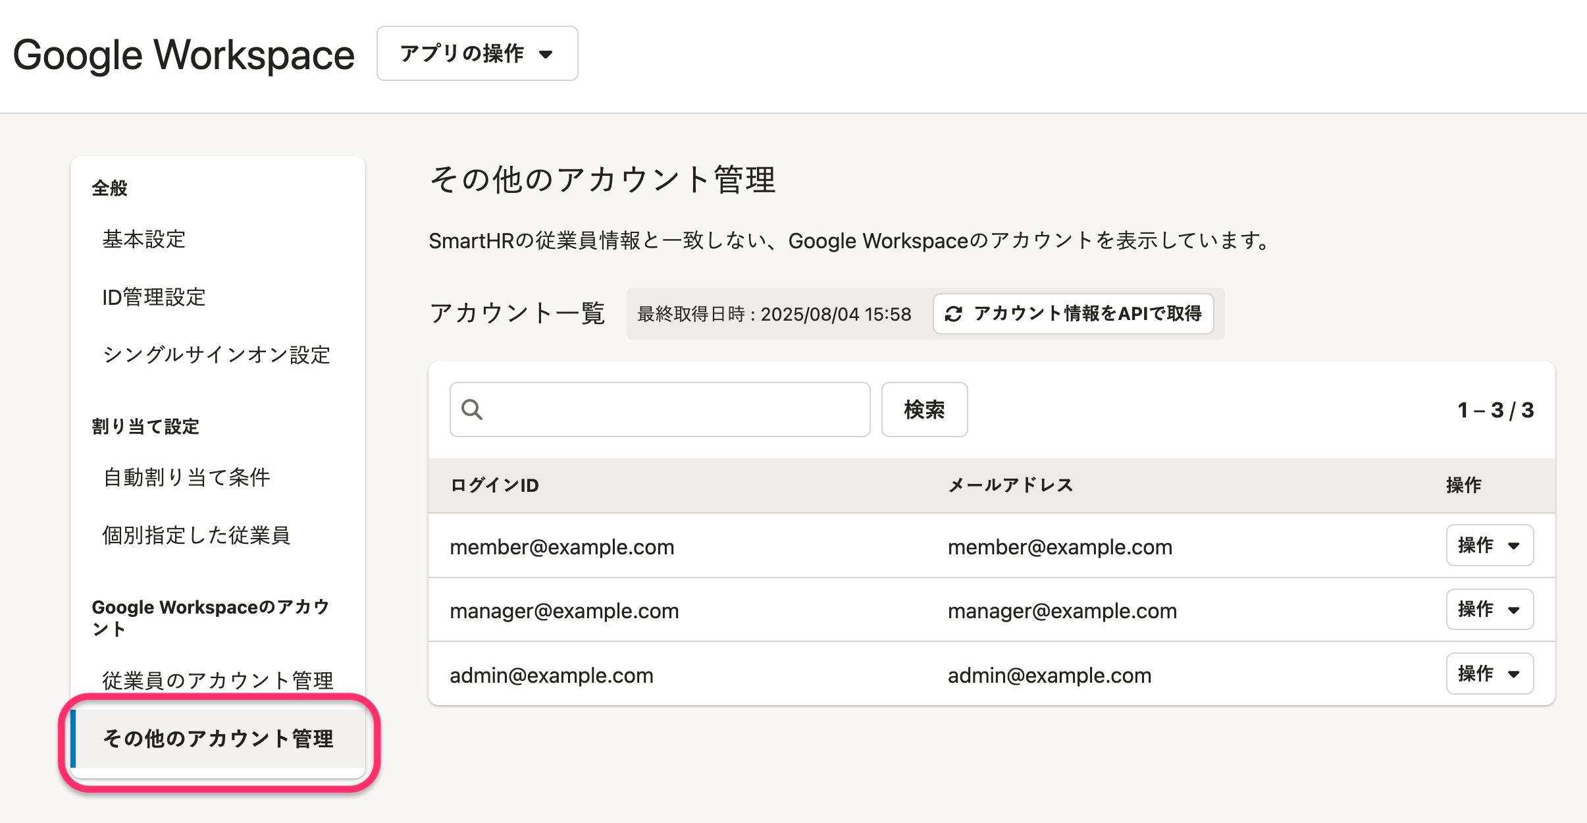Click login ID member@example.com cell
1587x823 pixels.
tap(562, 546)
